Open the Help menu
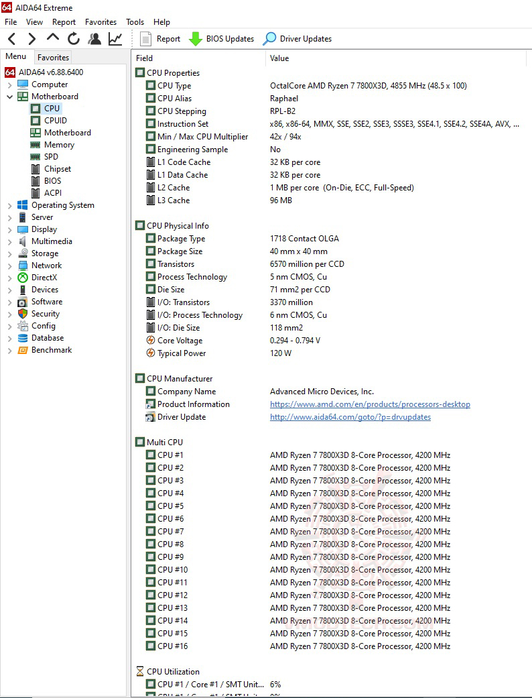The width and height of the screenshot is (532, 698). 161,22
